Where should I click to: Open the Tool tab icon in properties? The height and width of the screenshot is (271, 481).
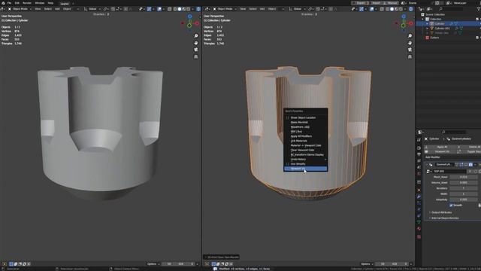(419, 140)
